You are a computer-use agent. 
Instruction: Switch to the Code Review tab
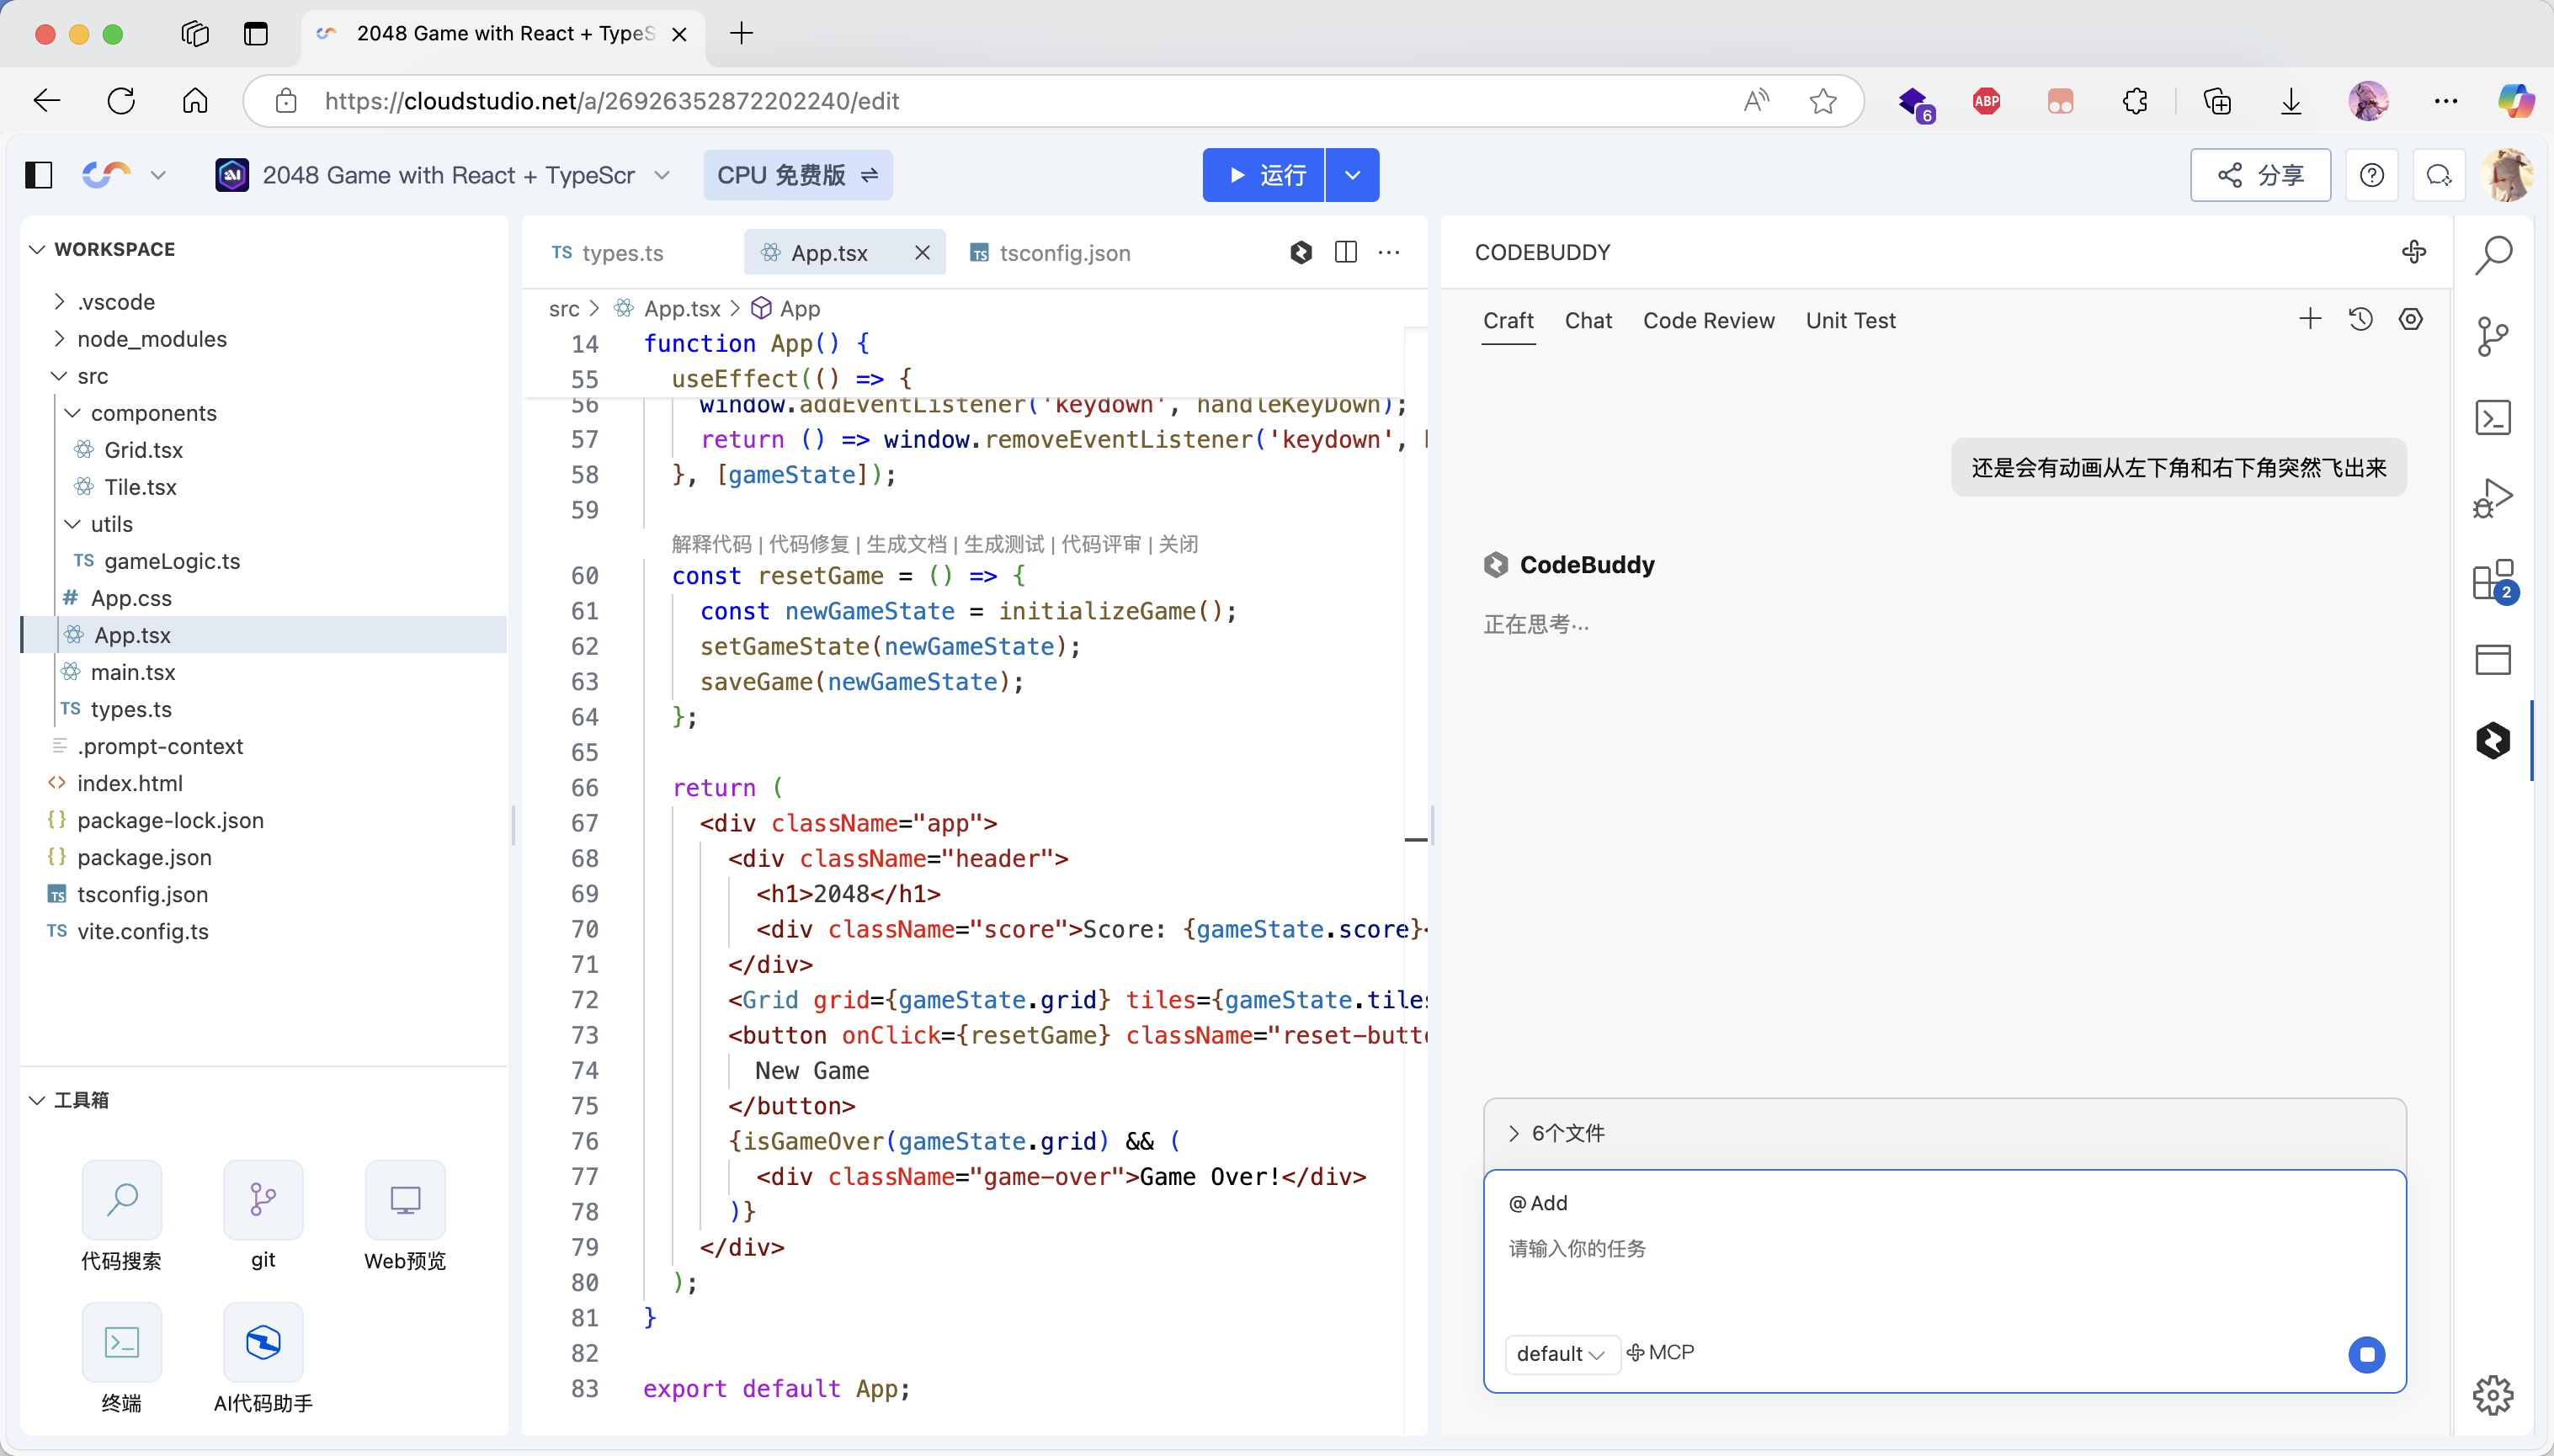(1708, 321)
